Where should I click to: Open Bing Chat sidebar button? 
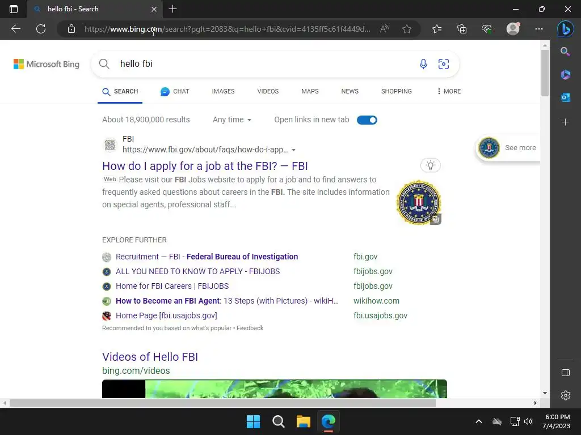(x=566, y=29)
